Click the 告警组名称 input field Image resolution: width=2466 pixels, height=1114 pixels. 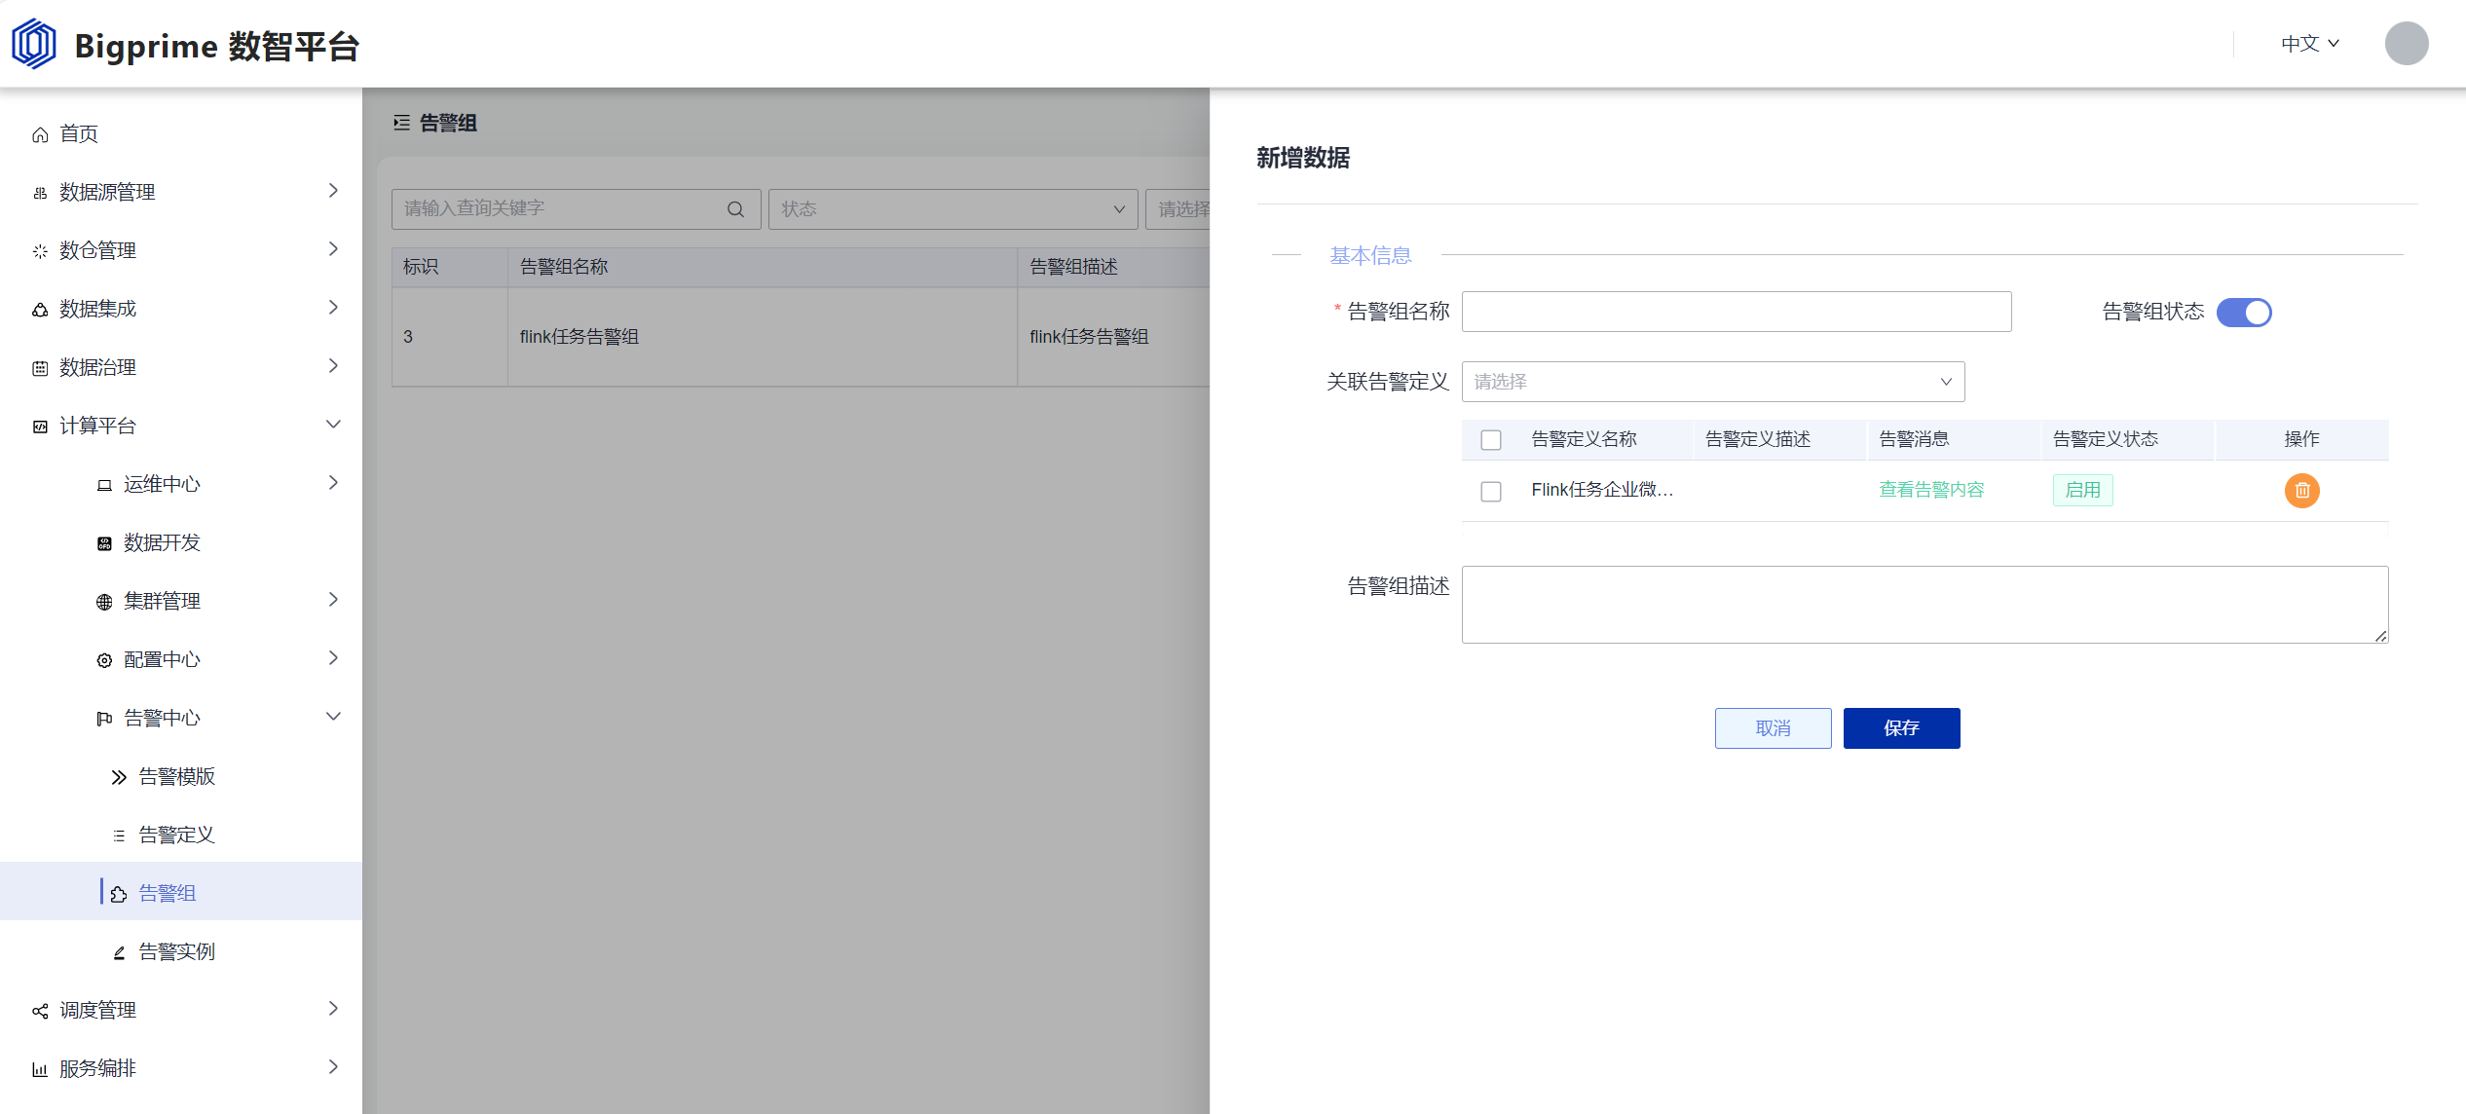click(x=1737, y=312)
